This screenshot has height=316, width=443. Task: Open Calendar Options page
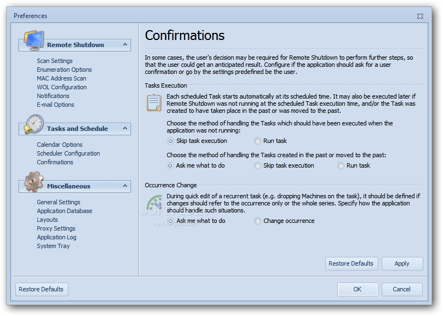click(x=60, y=145)
